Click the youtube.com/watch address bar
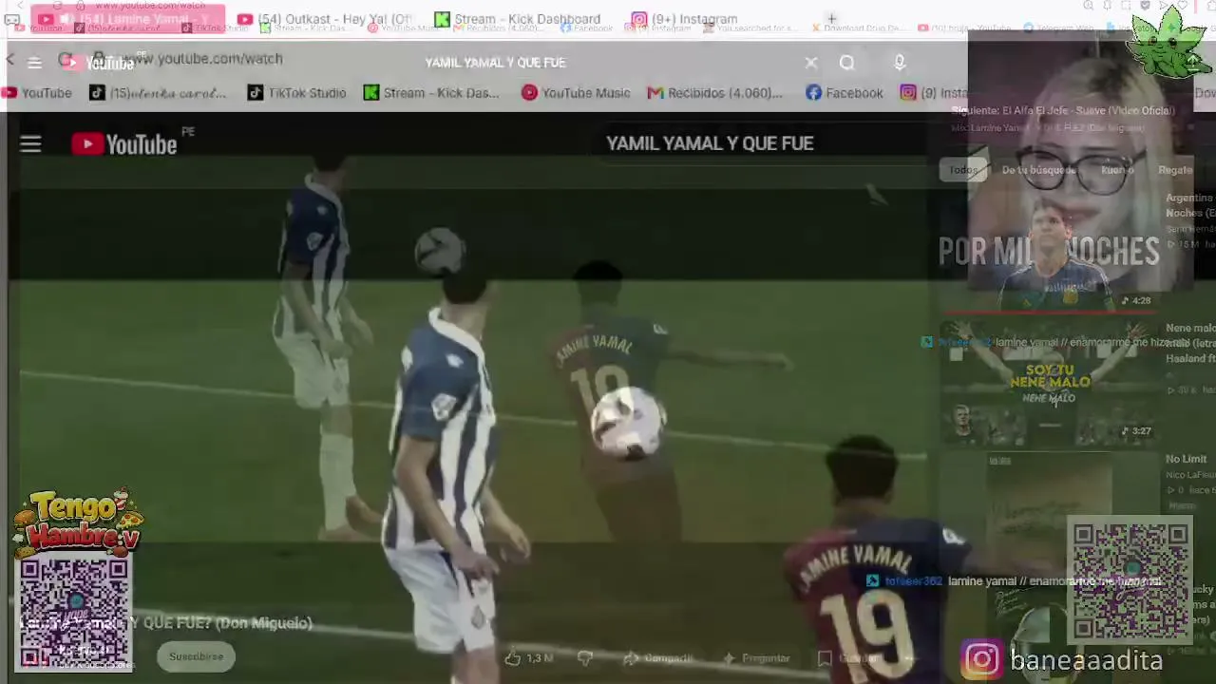 click(x=202, y=59)
